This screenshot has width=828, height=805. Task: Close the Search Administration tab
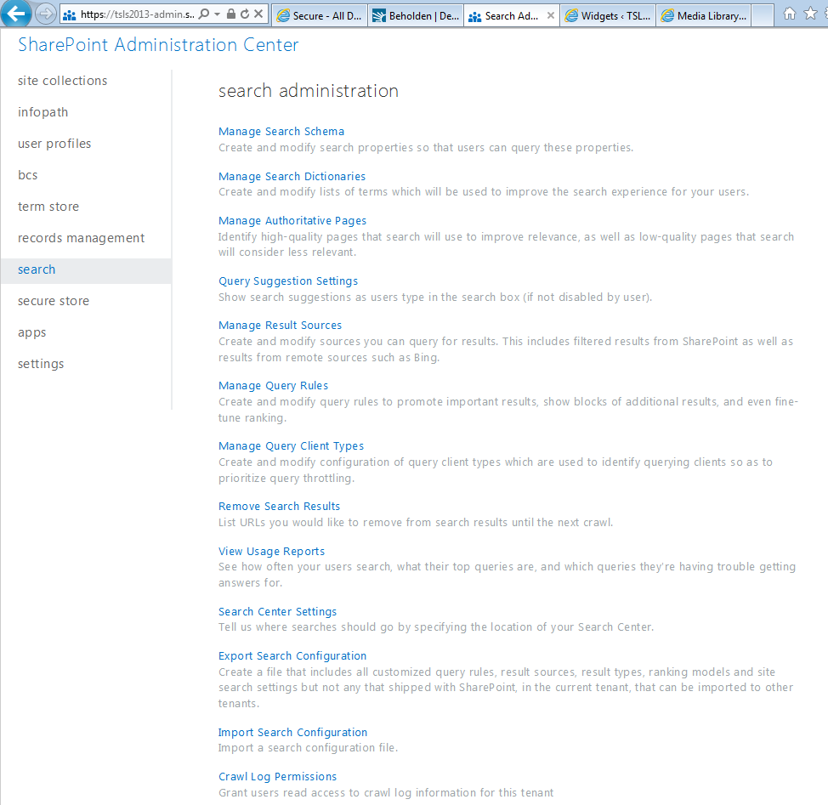(x=551, y=15)
